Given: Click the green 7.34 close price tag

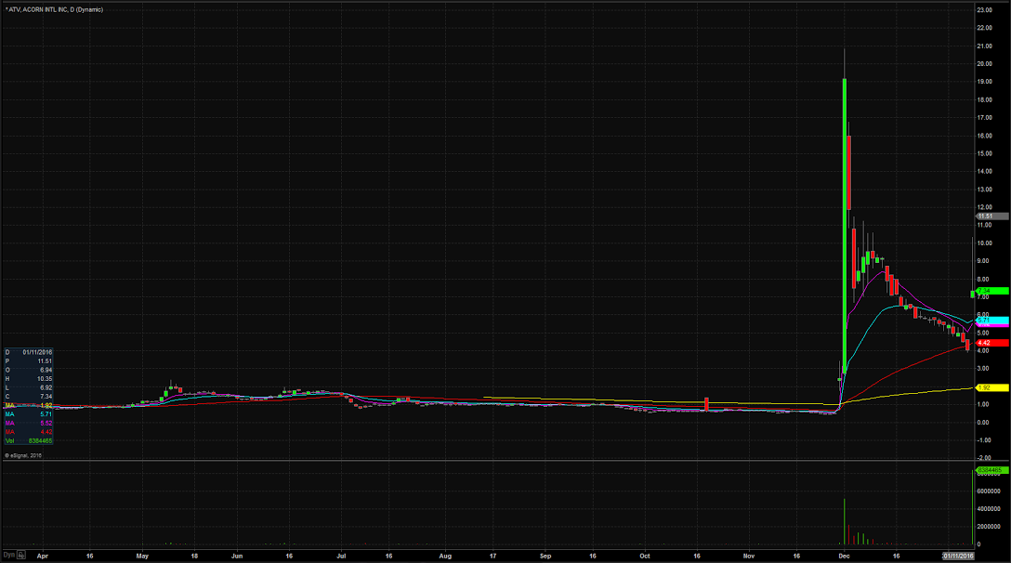Looking at the screenshot, I should coord(991,291).
